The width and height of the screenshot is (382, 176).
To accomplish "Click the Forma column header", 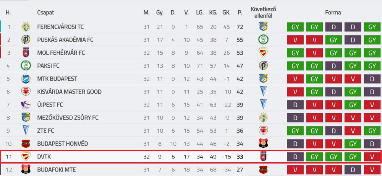I will [x=333, y=13].
